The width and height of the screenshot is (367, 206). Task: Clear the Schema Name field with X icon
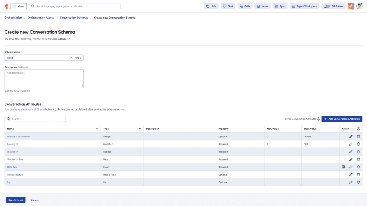[71, 58]
